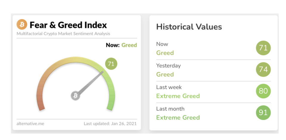
Task: Click the Last updated Jan 26, 2021 text
Action: [110, 124]
